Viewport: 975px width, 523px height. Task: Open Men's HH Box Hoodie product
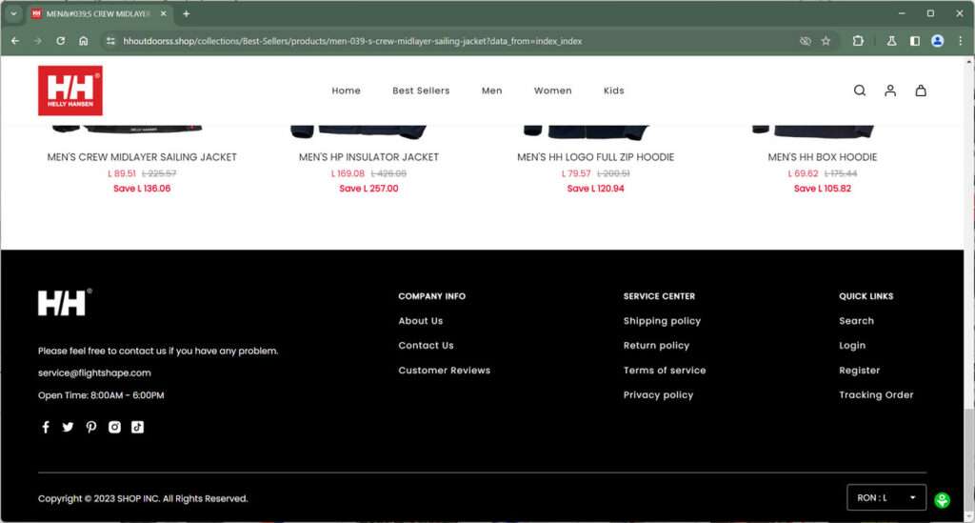coord(822,157)
